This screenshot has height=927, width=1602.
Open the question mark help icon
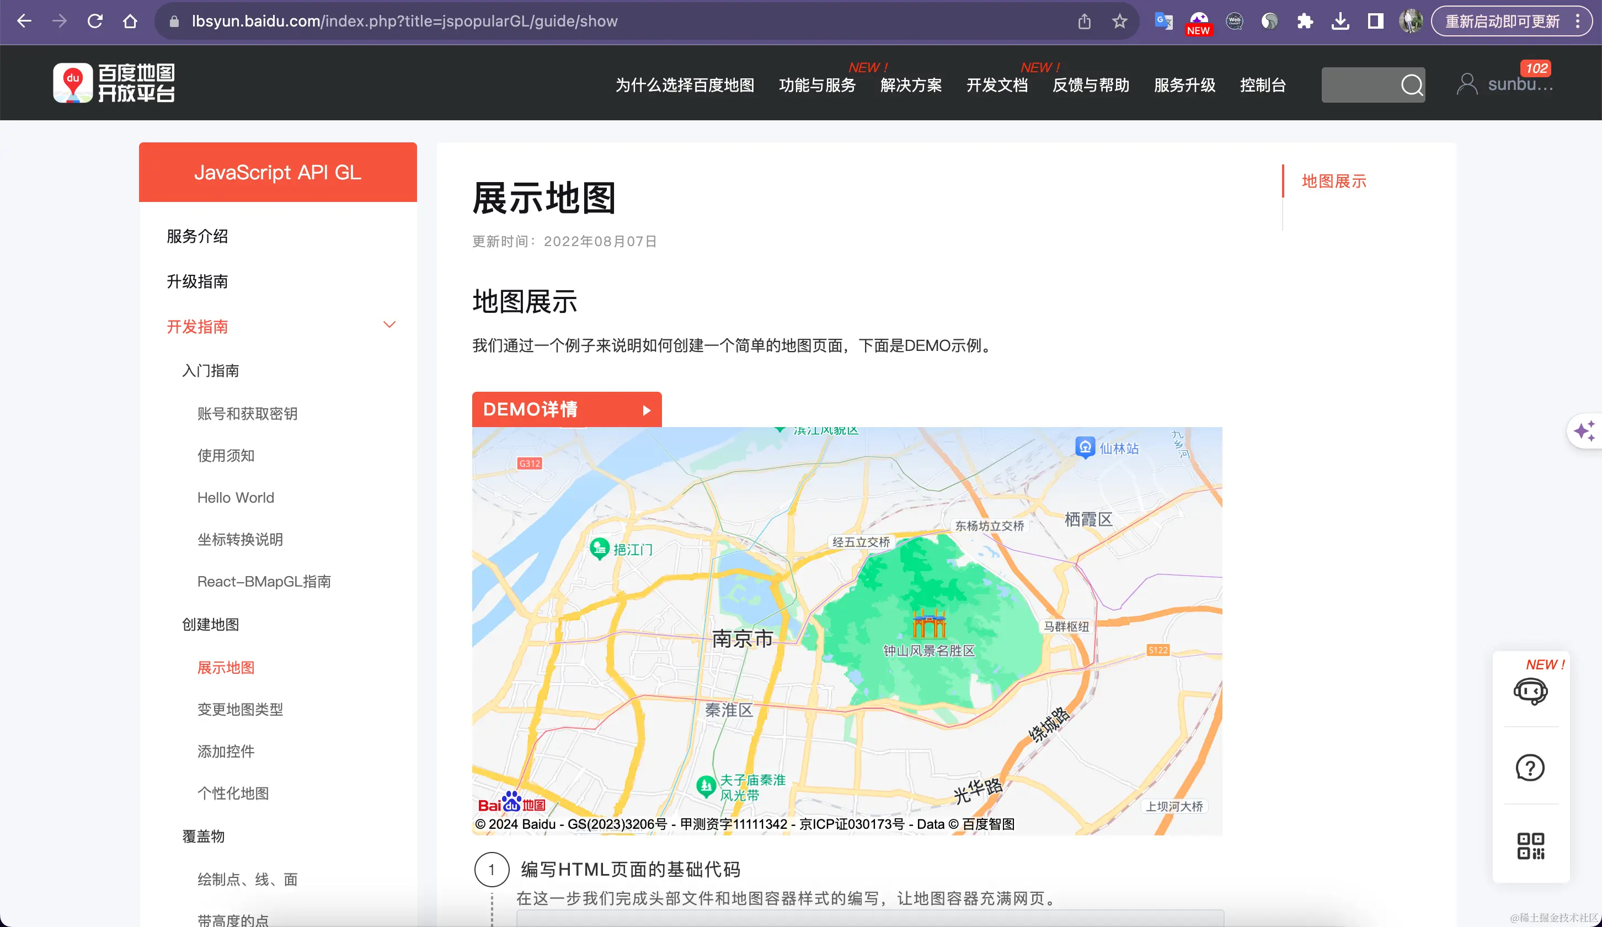(1530, 768)
